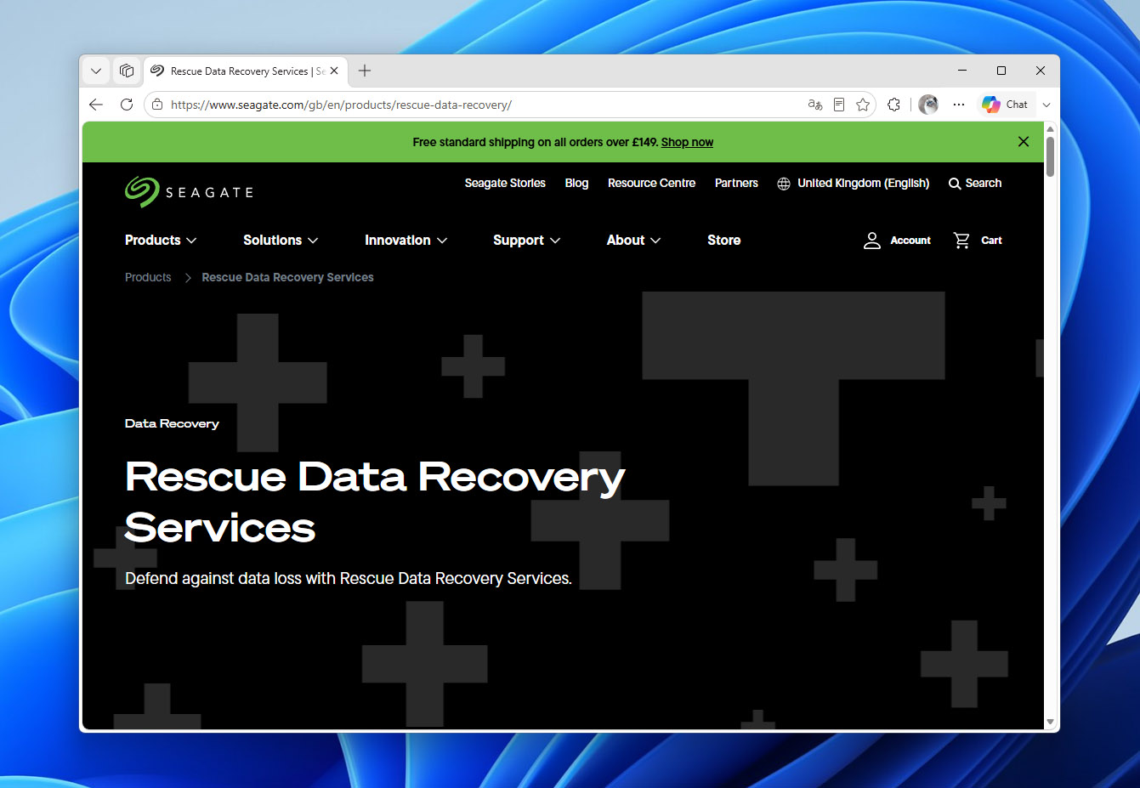1140x788 pixels.
Task: Open the Partners link
Action: pyautogui.click(x=736, y=183)
